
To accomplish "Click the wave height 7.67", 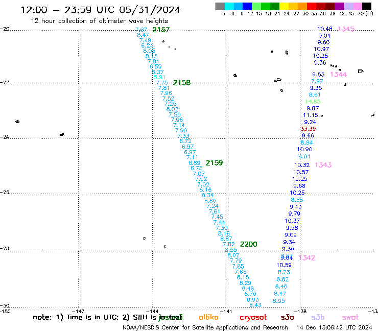I will (141, 30).
